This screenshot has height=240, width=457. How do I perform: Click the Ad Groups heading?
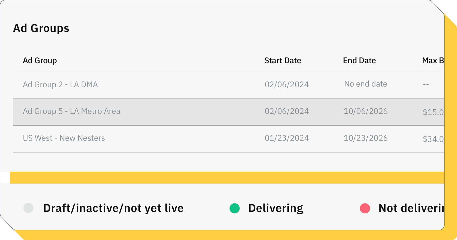tap(41, 28)
